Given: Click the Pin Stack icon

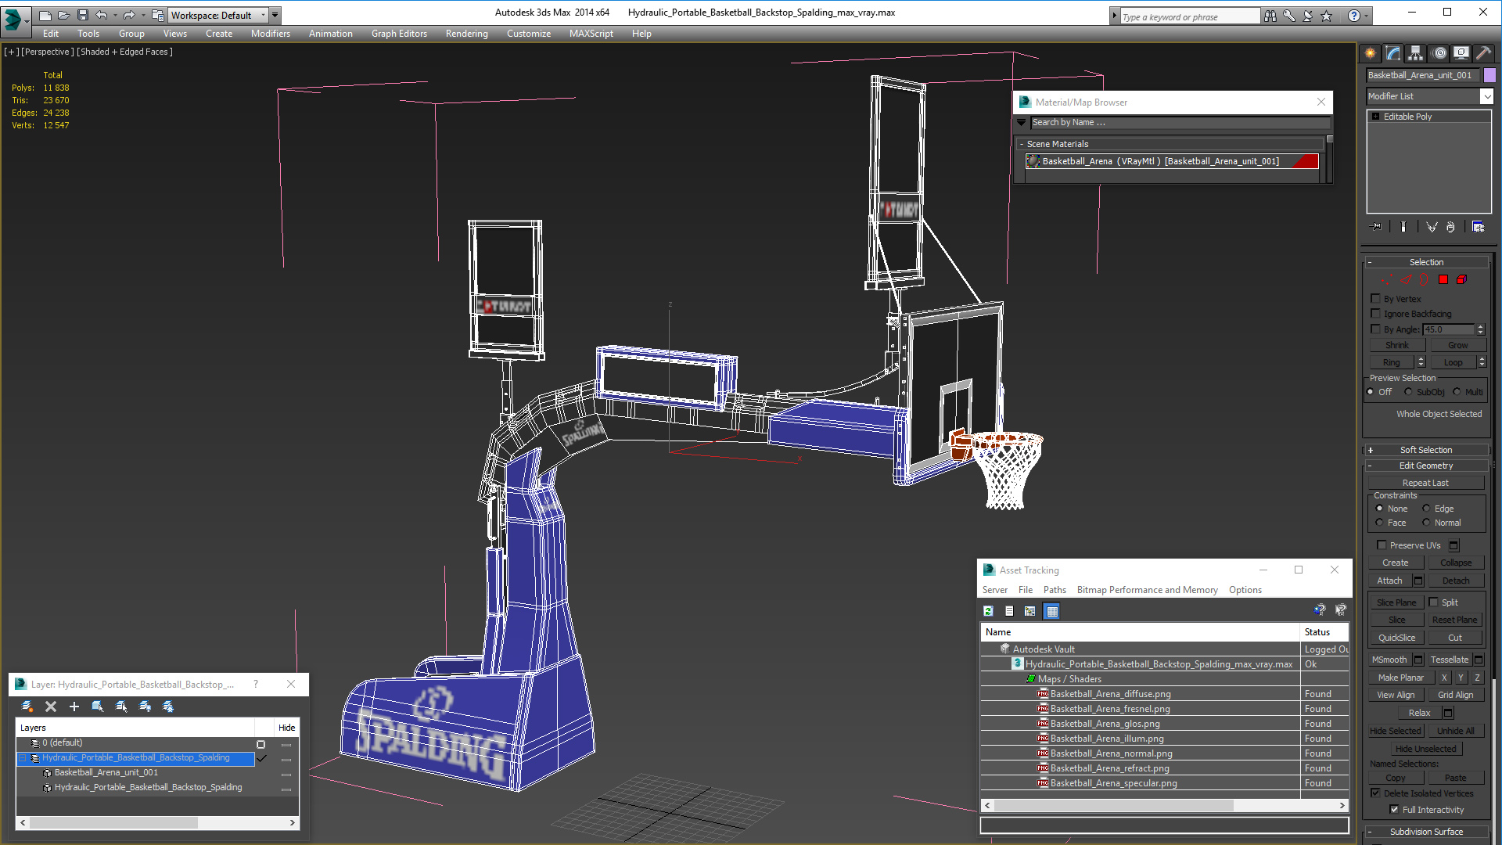Looking at the screenshot, I should [x=1377, y=227].
